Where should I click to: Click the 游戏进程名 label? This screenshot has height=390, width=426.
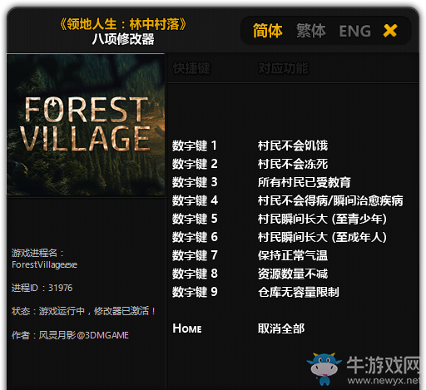(37, 253)
